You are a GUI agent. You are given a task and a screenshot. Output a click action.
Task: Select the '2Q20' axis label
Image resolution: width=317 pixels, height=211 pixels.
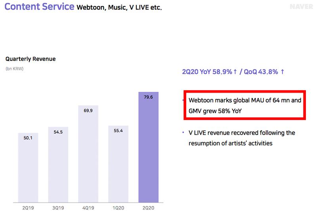[148, 208]
